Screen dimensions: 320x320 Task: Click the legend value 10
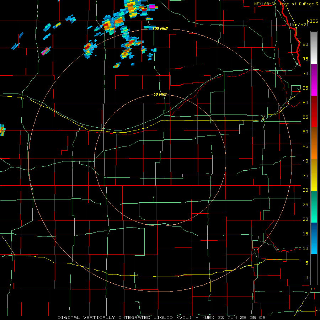pos(305,249)
